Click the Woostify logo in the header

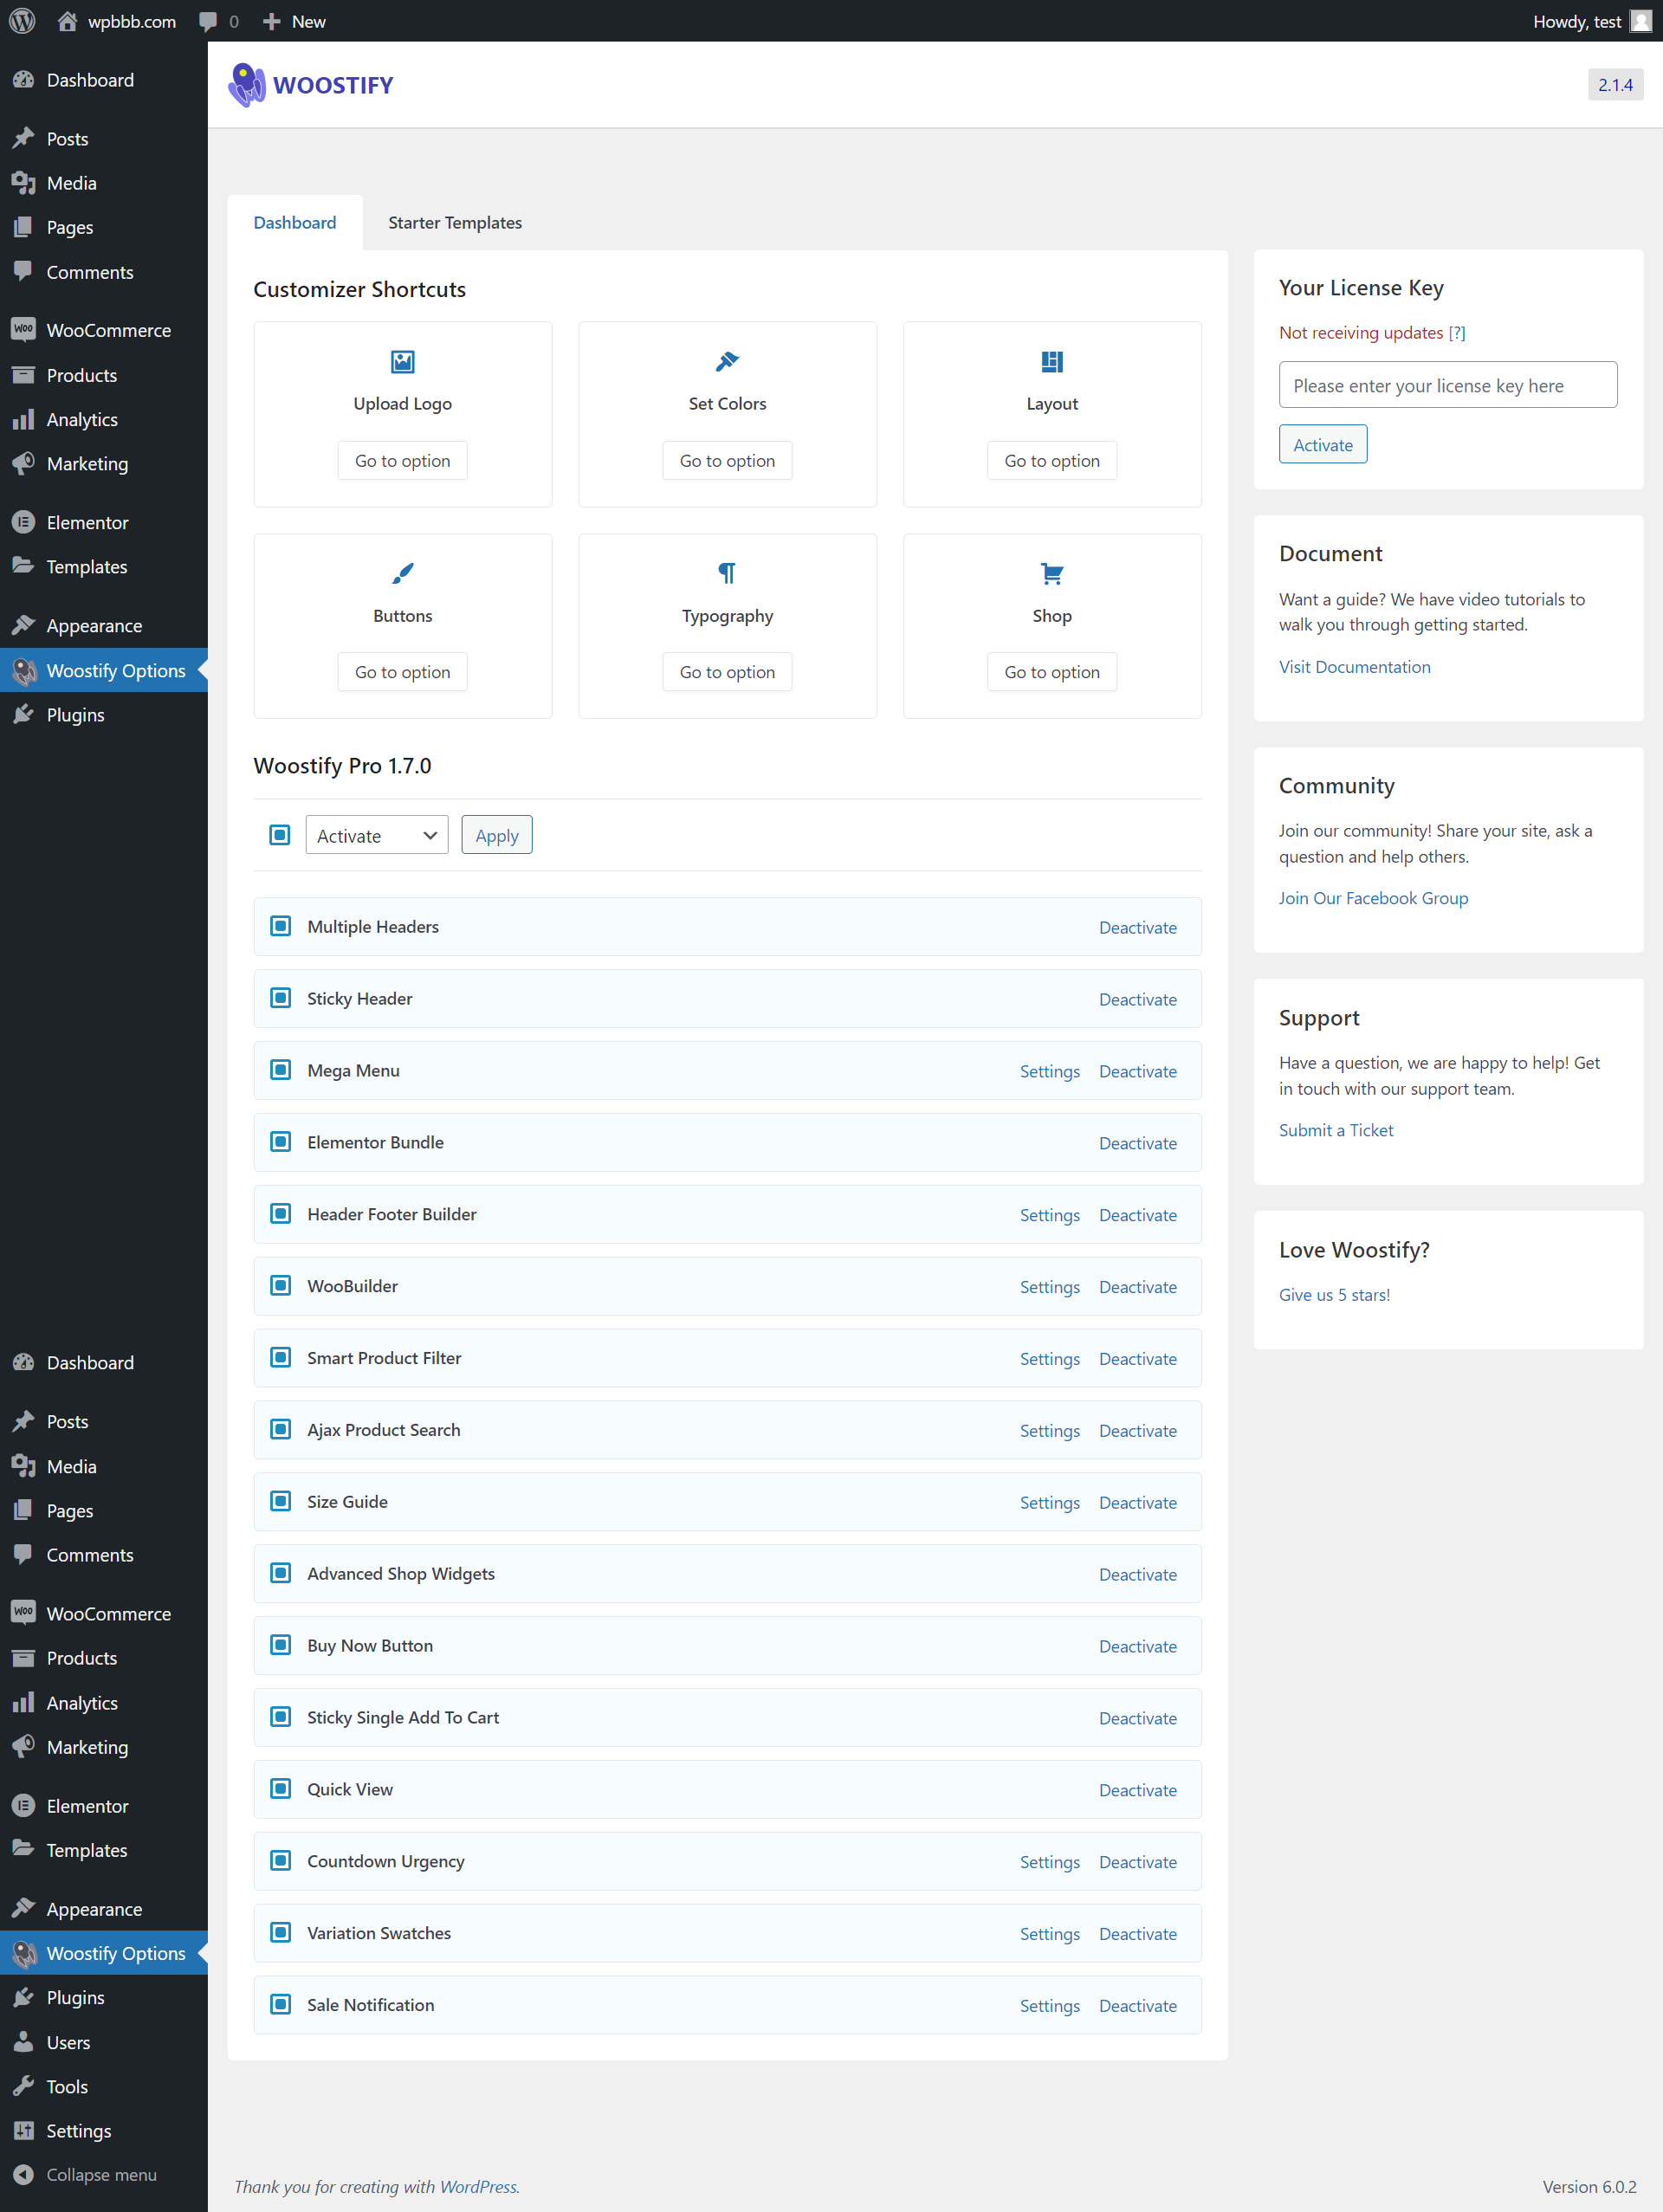pos(311,85)
